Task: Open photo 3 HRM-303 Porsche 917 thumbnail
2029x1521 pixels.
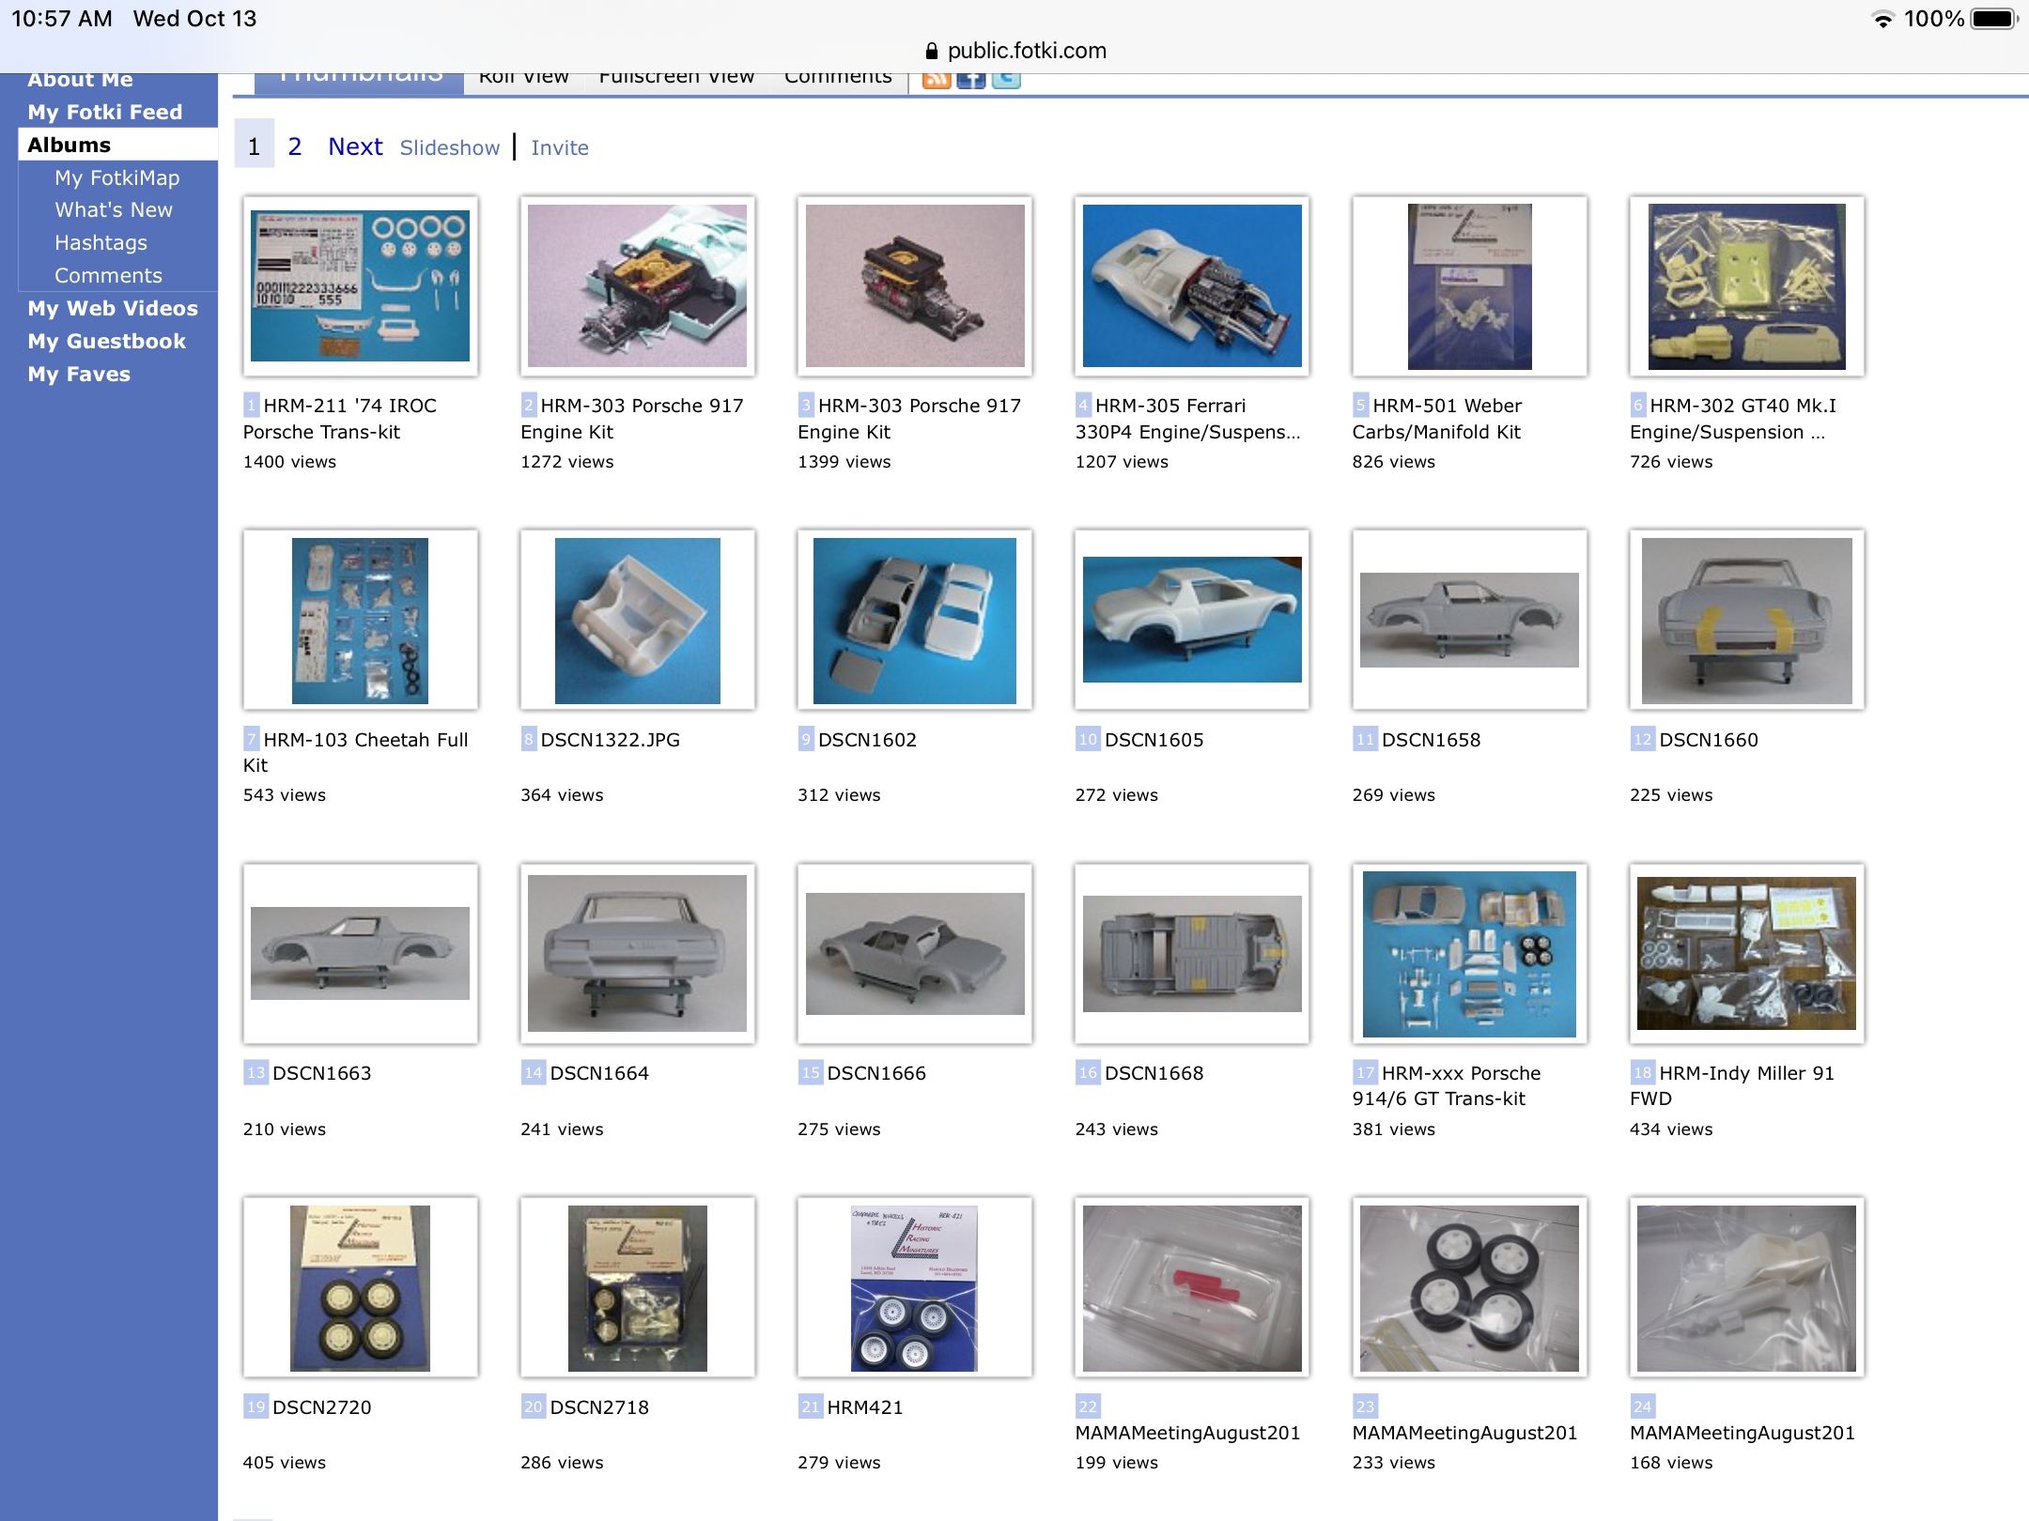Action: (x=915, y=285)
